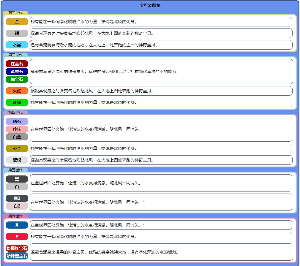Open the 钻石 version link
The image size is (300, 266).
coord(17,121)
